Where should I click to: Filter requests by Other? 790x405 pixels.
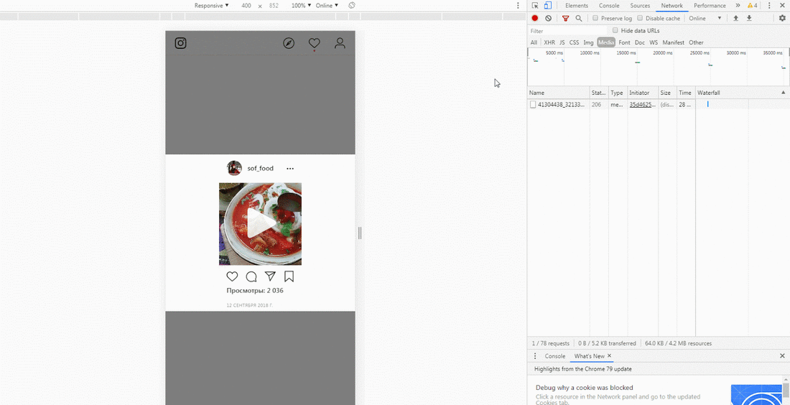pos(696,42)
